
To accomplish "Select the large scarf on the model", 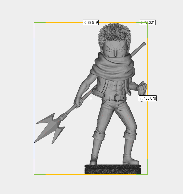I will point(113,68).
